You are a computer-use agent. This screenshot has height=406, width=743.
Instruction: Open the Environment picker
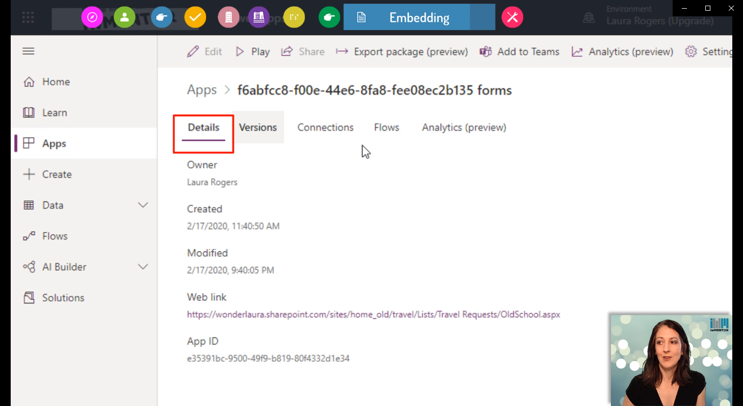pyautogui.click(x=649, y=16)
